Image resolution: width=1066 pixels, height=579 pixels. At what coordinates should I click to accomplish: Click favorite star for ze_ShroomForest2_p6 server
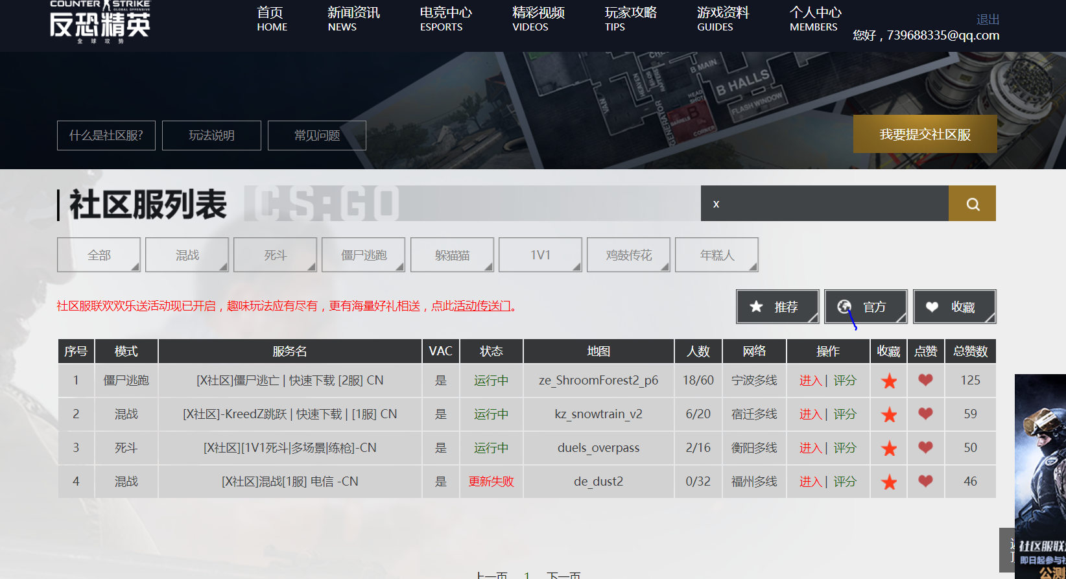tap(889, 381)
